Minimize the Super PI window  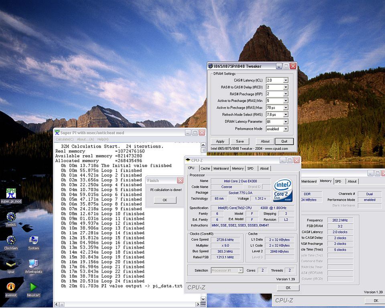188,133
